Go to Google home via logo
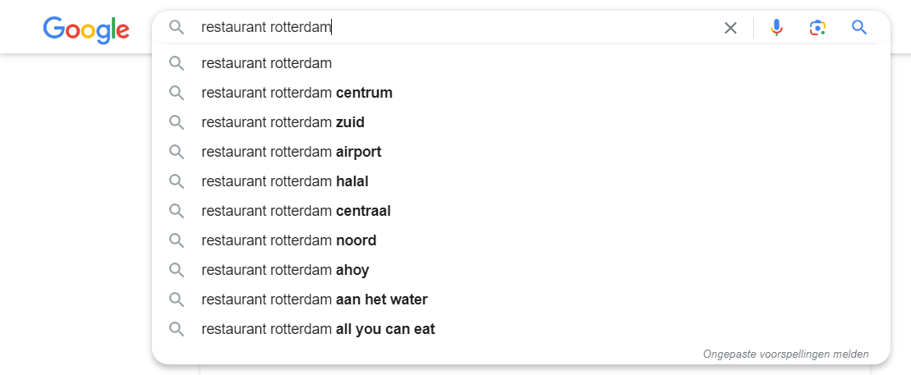The height and width of the screenshot is (375, 911). [x=86, y=30]
